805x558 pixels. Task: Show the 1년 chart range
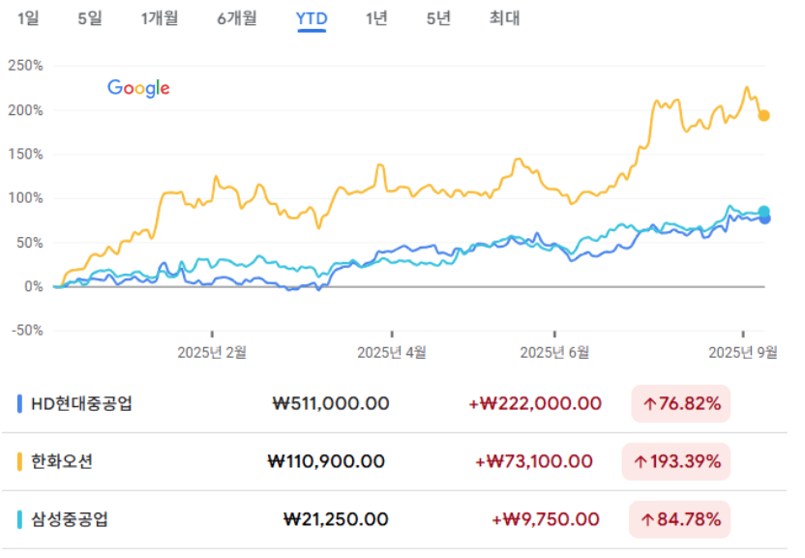point(376,18)
